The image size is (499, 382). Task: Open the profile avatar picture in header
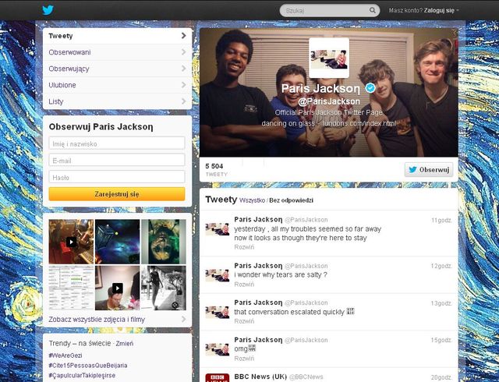point(328,58)
